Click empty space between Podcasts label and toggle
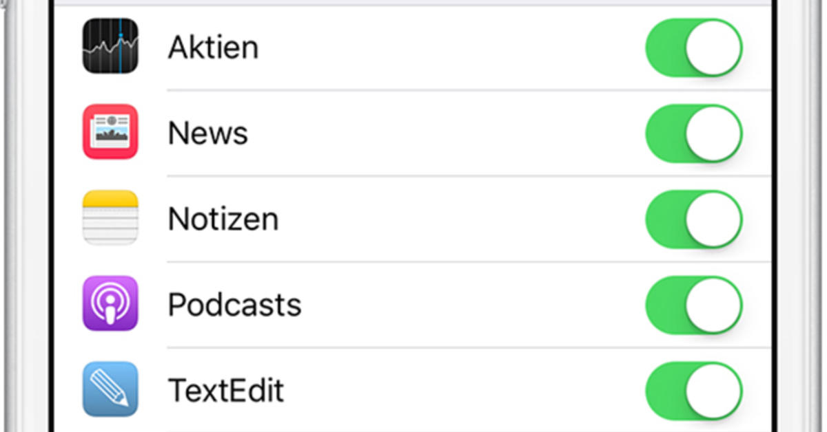 [x=473, y=305]
